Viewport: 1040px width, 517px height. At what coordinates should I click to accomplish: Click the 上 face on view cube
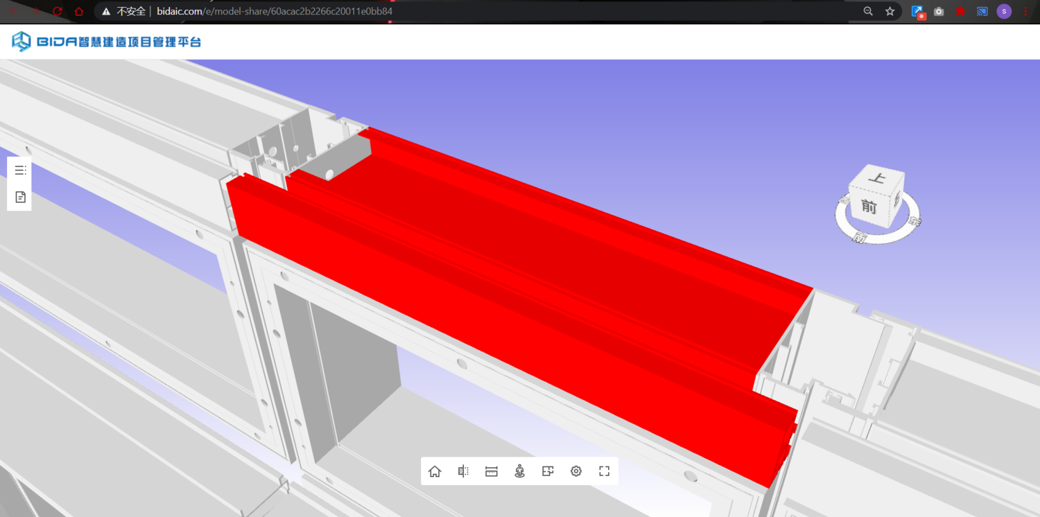coord(877,179)
